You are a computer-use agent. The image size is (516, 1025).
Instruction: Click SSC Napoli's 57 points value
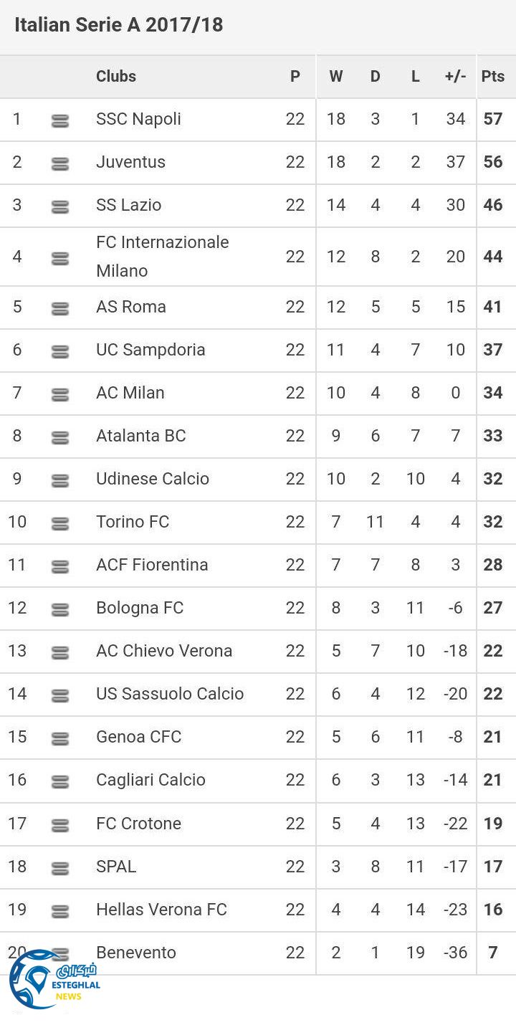(493, 119)
